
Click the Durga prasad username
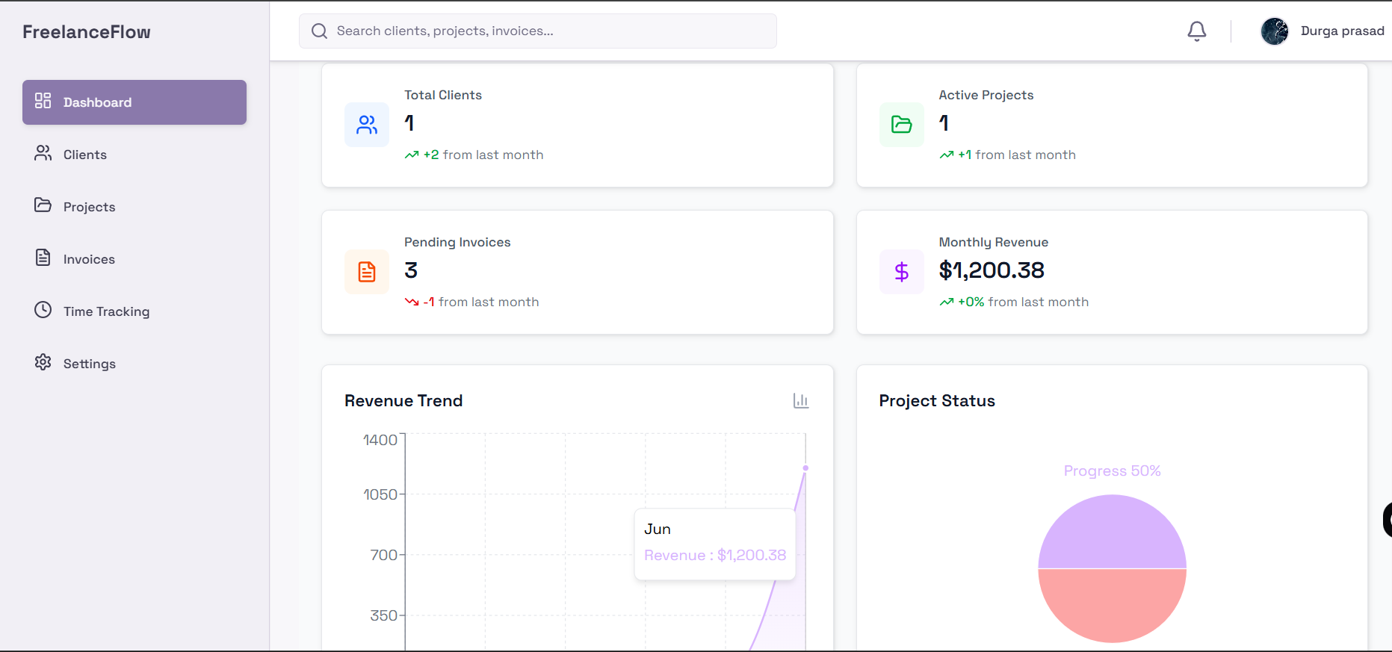[x=1342, y=31]
